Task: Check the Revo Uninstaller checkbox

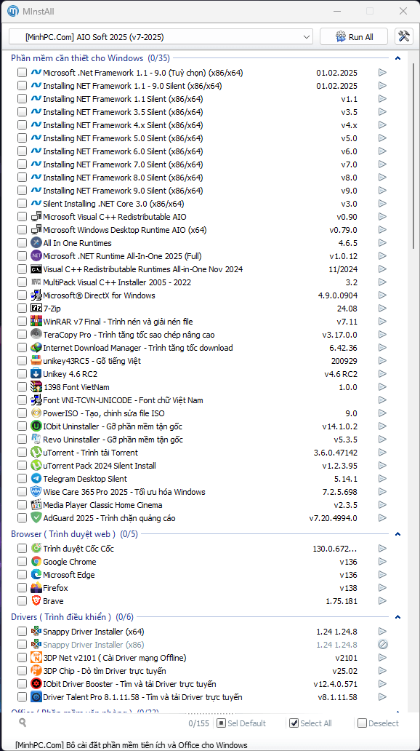Action: (x=22, y=440)
